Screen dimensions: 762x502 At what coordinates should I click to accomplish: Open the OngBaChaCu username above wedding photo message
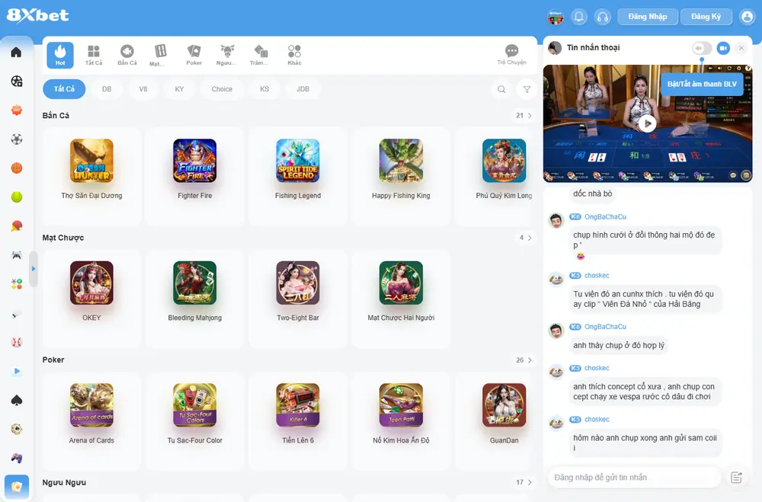coord(605,217)
